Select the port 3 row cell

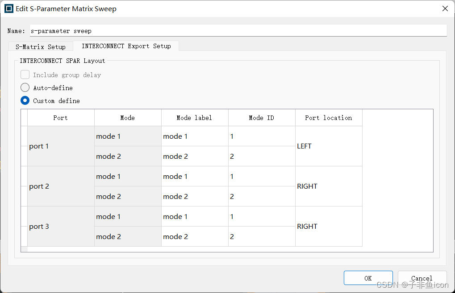pyautogui.click(x=61, y=227)
